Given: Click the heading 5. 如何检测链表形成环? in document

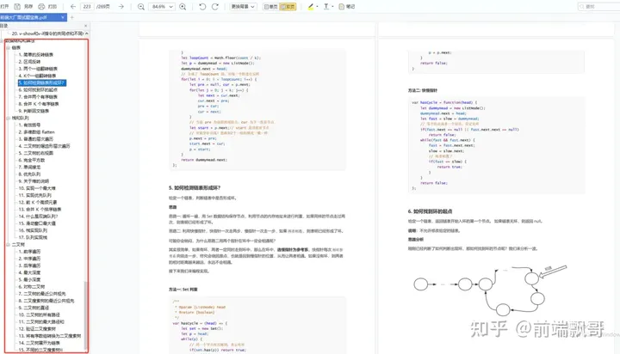Looking at the screenshot, I should pos(194,188).
